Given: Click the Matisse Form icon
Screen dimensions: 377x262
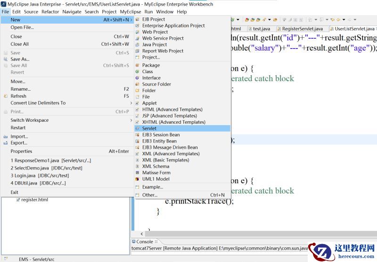Looking at the screenshot, I should click(x=137, y=173).
